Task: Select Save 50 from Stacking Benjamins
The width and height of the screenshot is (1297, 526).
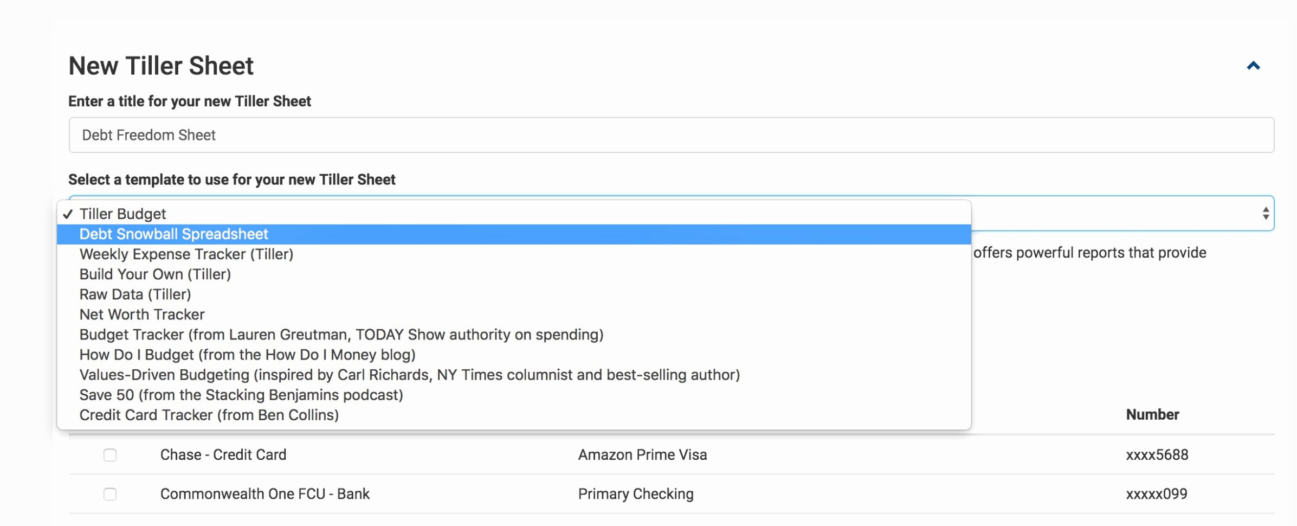Action: tap(241, 395)
